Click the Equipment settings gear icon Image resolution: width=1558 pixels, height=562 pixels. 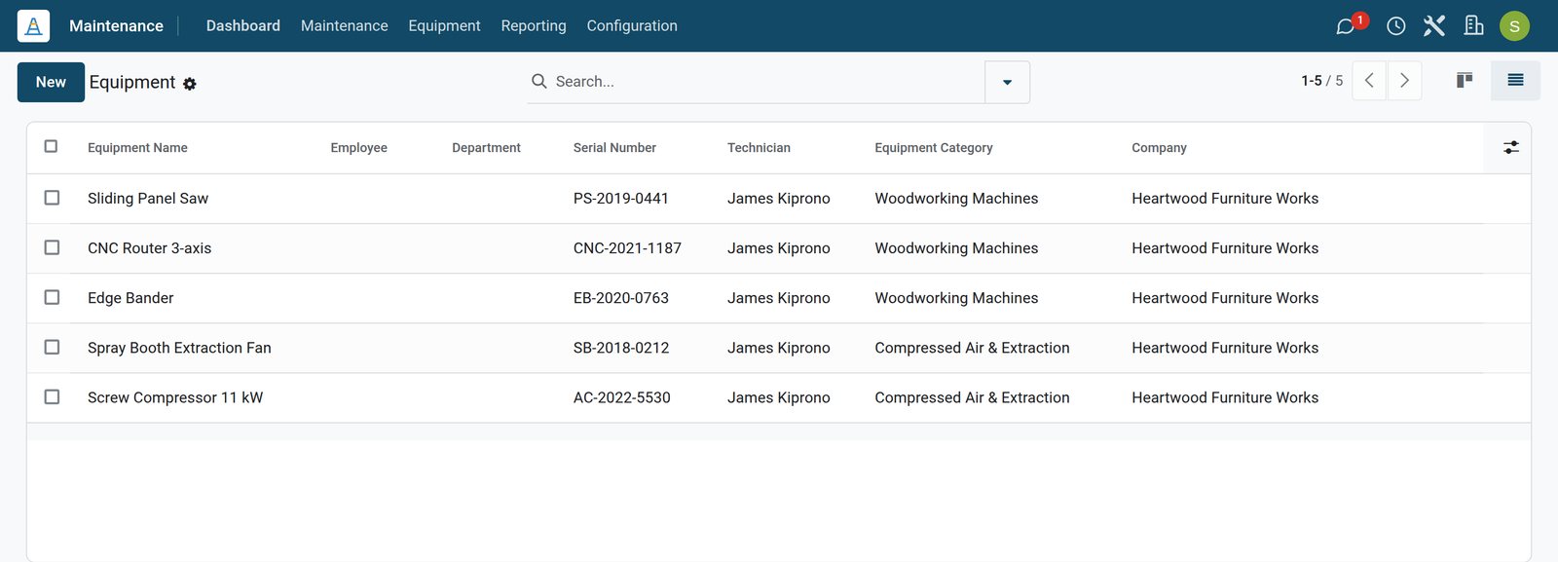190,84
